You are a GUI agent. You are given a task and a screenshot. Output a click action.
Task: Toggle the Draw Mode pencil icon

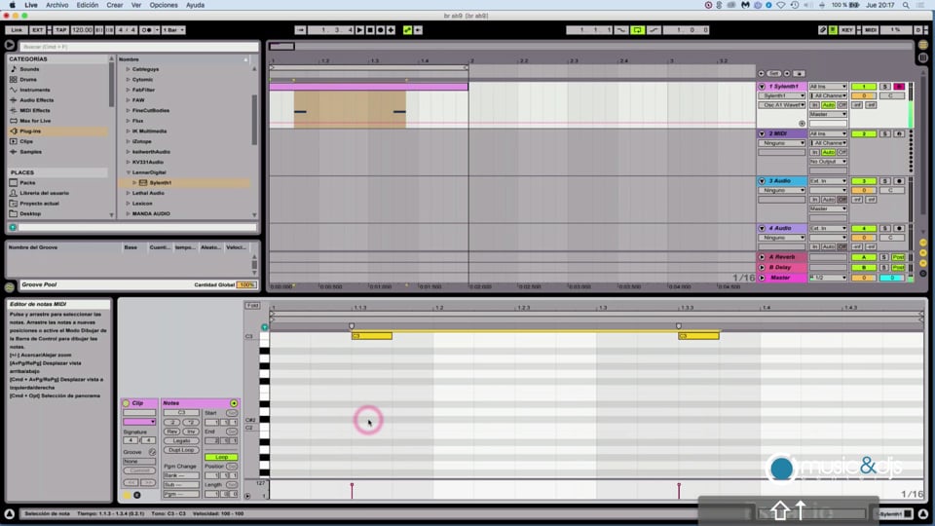click(822, 30)
